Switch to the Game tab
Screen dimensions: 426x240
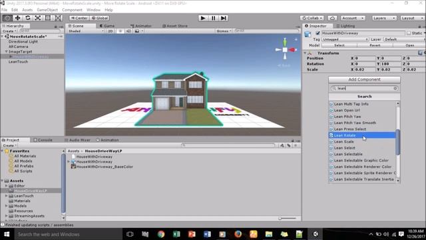coord(107,26)
